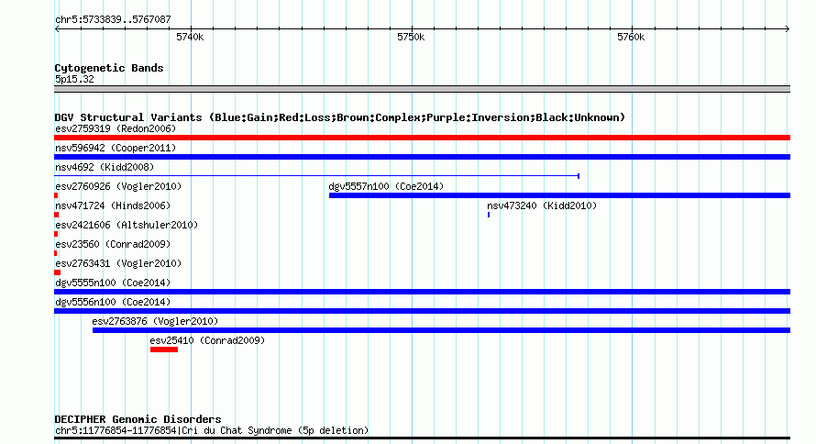This screenshot has width=816, height=444.
Task: Select the blue dgv5557n100 gain bar
Action: pyautogui.click(x=559, y=195)
